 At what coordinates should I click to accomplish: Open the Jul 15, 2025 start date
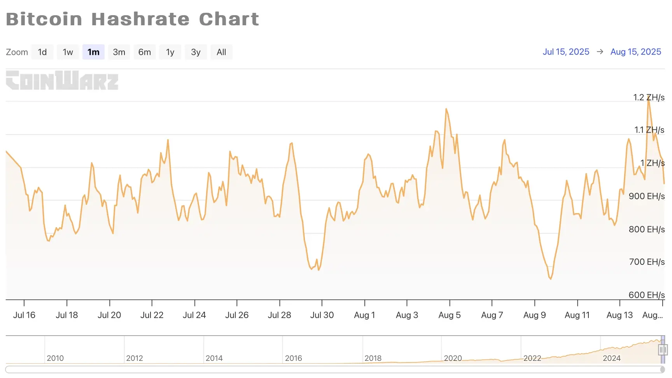point(566,52)
